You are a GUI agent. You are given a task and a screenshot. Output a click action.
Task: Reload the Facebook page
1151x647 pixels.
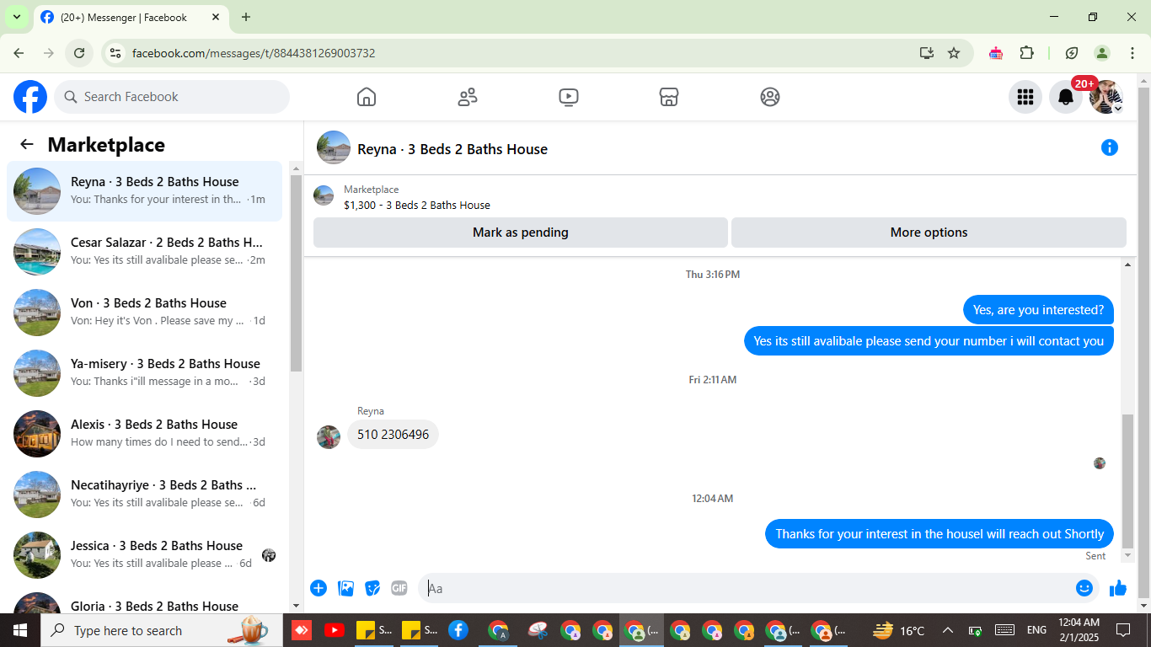[79, 53]
